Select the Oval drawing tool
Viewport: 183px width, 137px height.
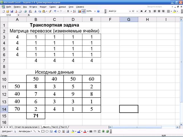[x=47, y=131]
